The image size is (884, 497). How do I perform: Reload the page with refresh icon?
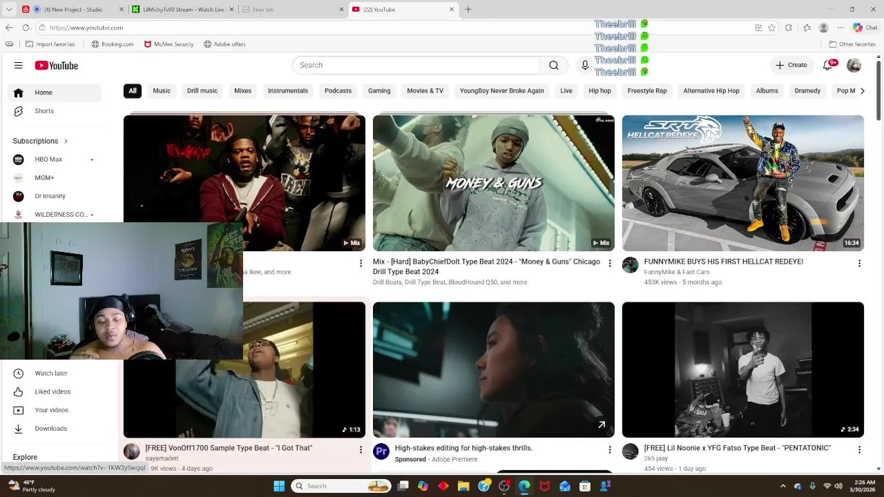click(26, 28)
